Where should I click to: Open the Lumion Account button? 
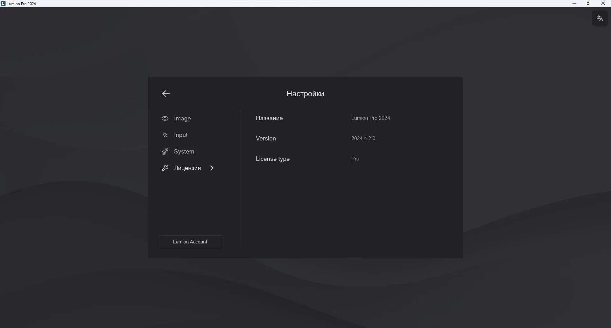click(190, 242)
